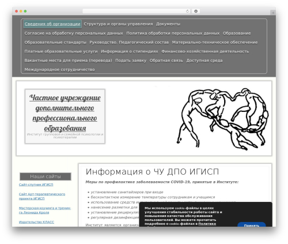Accept cookies with the Принять button
This screenshot has height=244, width=288.
(252, 224)
